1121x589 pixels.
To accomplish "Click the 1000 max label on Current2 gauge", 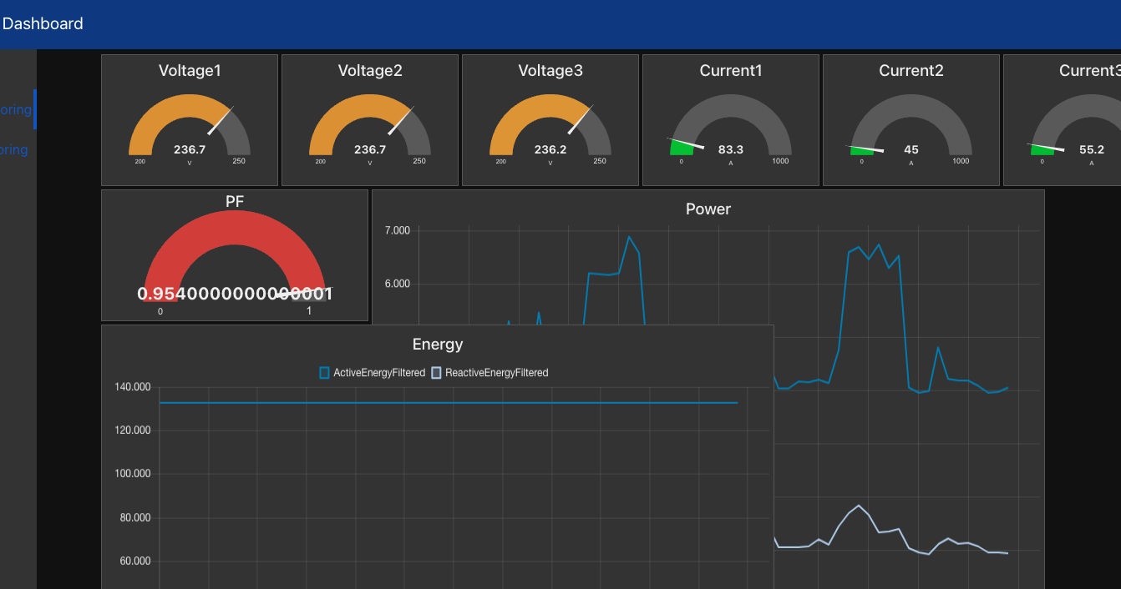I will coord(961,161).
